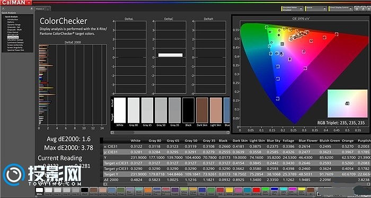The width and height of the screenshot is (371, 198).
Task: Open the Source dropdown
Action: [316, 8]
